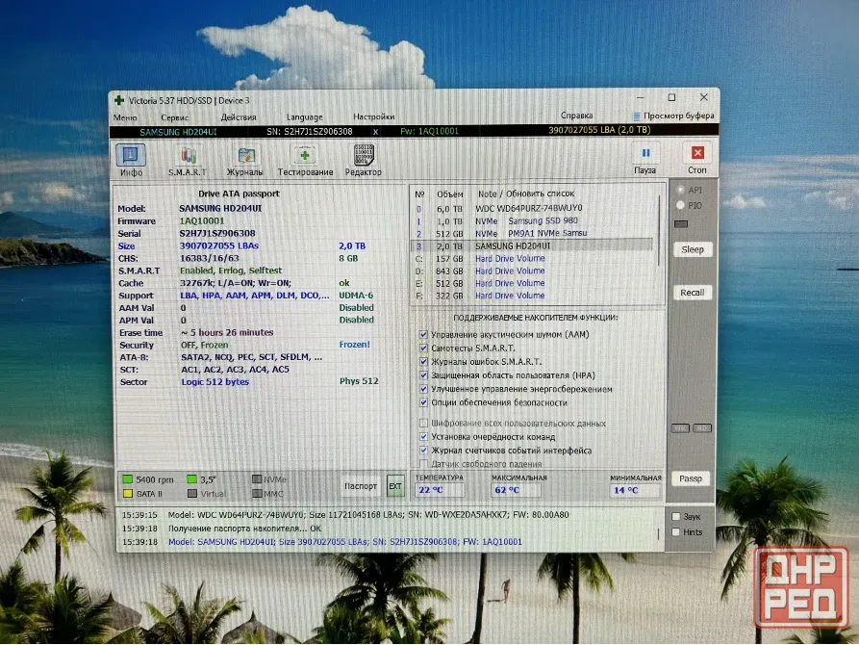Click the 3,5" green indicator

pyautogui.click(x=191, y=479)
